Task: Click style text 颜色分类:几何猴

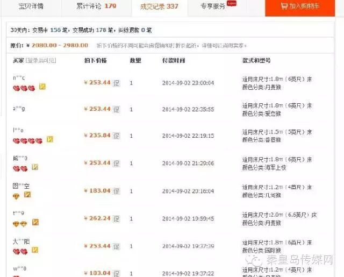Action: point(262,195)
